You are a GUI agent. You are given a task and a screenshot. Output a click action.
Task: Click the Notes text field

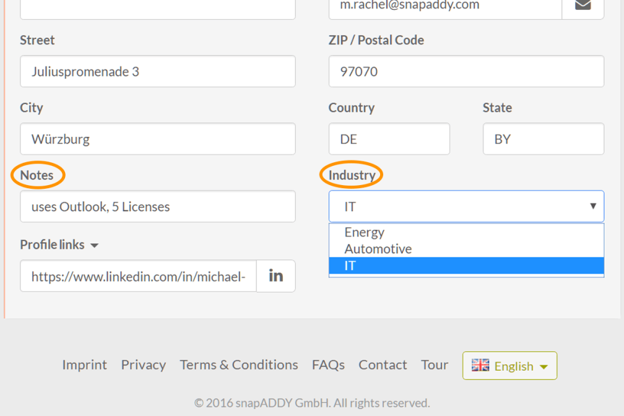pos(158,207)
